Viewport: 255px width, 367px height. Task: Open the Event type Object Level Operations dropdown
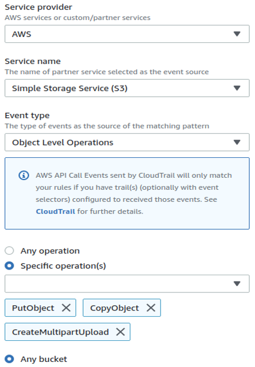click(x=127, y=142)
